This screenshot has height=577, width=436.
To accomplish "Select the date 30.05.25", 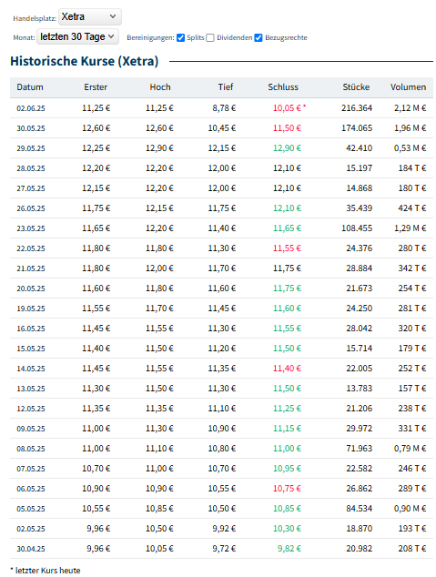I will [31, 128].
